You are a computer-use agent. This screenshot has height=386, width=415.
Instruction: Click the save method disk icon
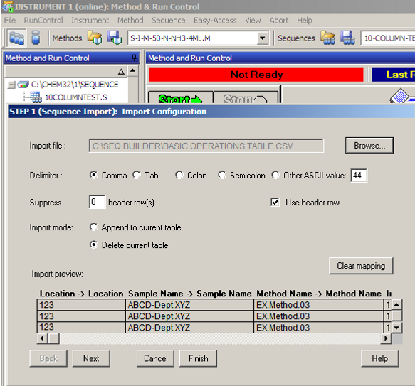click(x=115, y=38)
